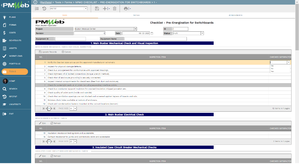This screenshot has height=164, width=299.
Task: Open the Project dropdown list
Action: 135,29
